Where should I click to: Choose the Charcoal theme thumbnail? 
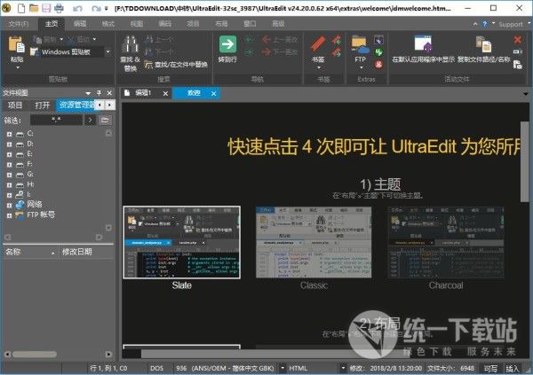click(446, 242)
